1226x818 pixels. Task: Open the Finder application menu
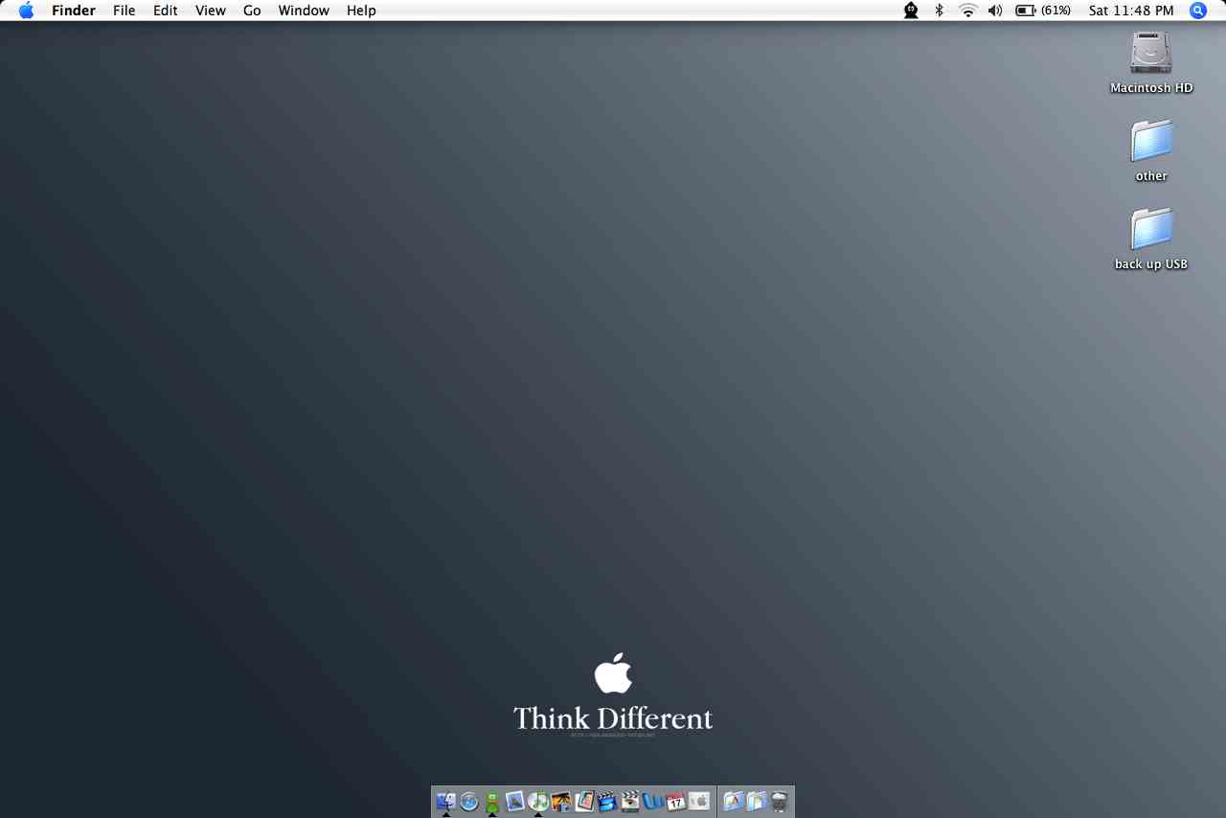point(74,11)
